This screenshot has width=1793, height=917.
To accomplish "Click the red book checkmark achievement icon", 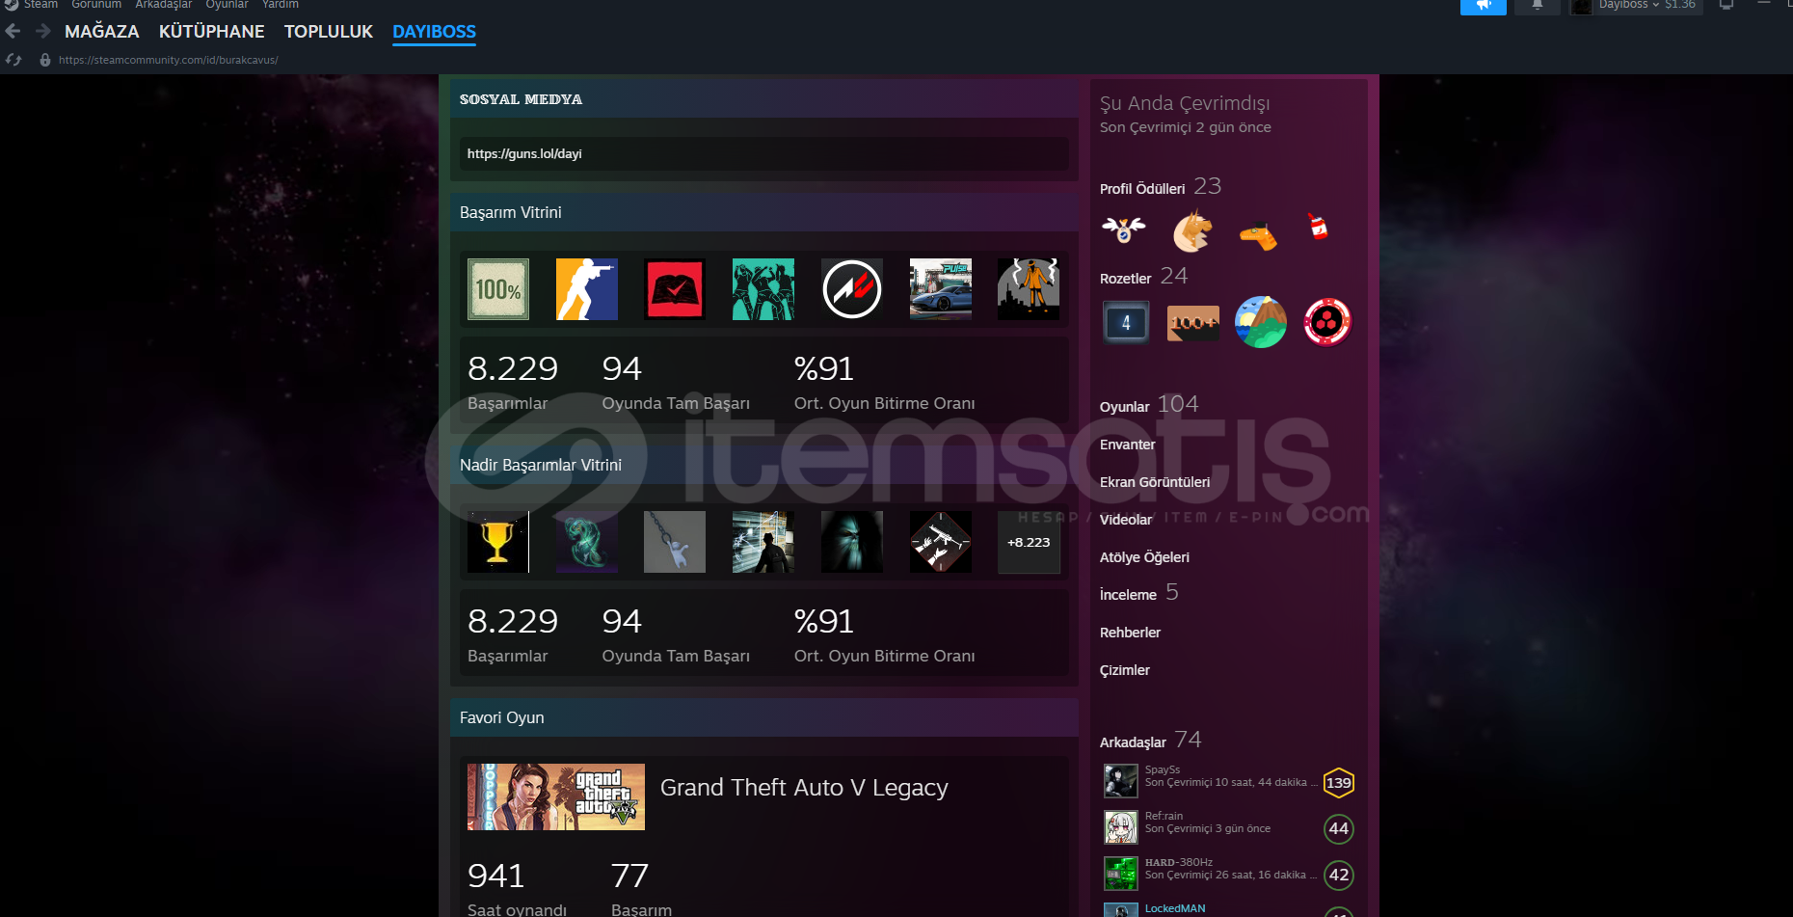I will pyautogui.click(x=675, y=289).
